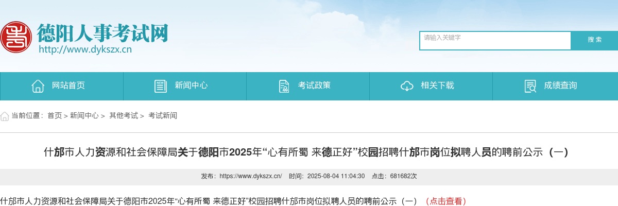Click the red seal logo of 德阳人事考试网
618x206 pixels.
pyautogui.click(x=15, y=37)
